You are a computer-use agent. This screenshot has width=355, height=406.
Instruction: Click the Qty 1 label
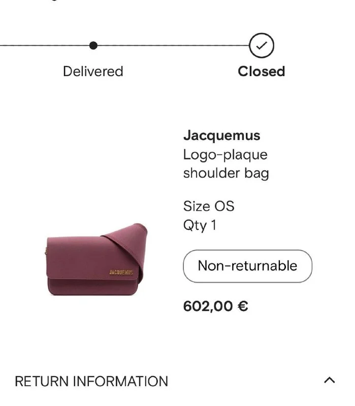click(x=200, y=225)
